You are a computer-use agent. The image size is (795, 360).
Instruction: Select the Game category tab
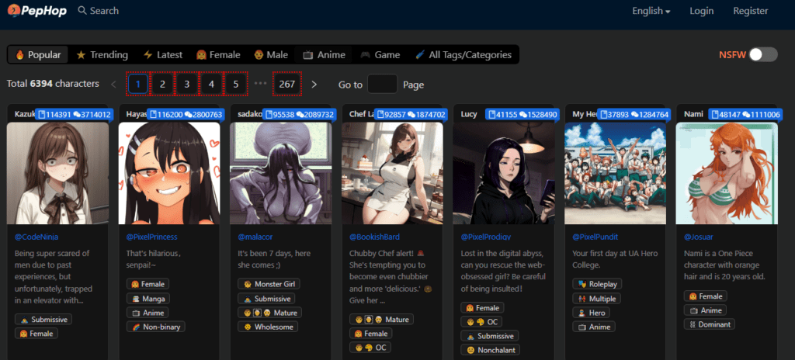(x=380, y=55)
